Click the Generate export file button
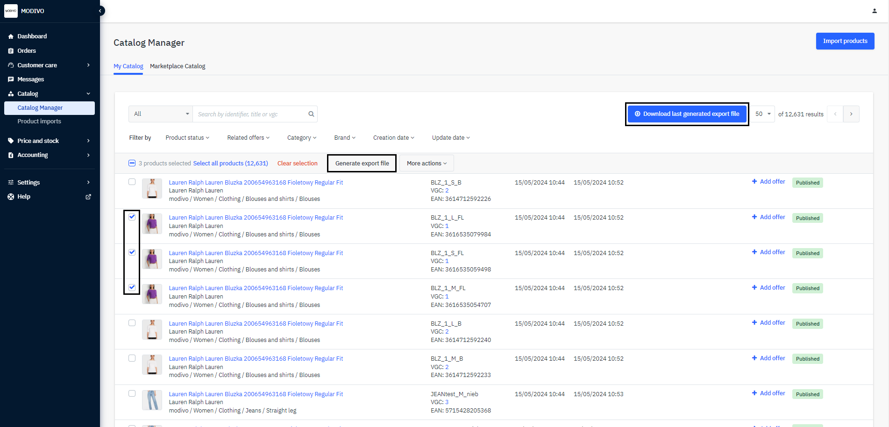Image resolution: width=889 pixels, height=427 pixels. pyautogui.click(x=362, y=164)
